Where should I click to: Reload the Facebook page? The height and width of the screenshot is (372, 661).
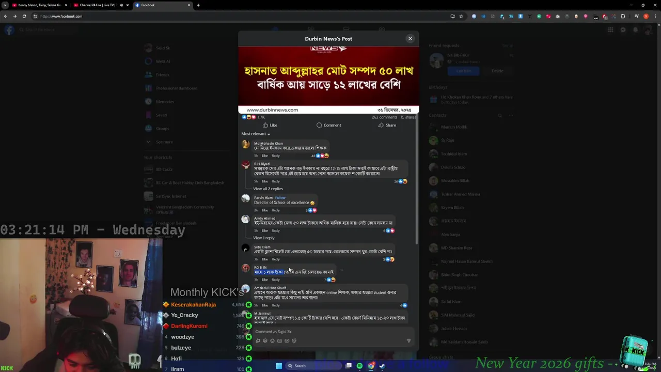coord(24,16)
